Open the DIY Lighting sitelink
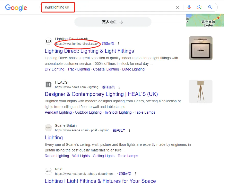229x183 pixels. pos(54,69)
